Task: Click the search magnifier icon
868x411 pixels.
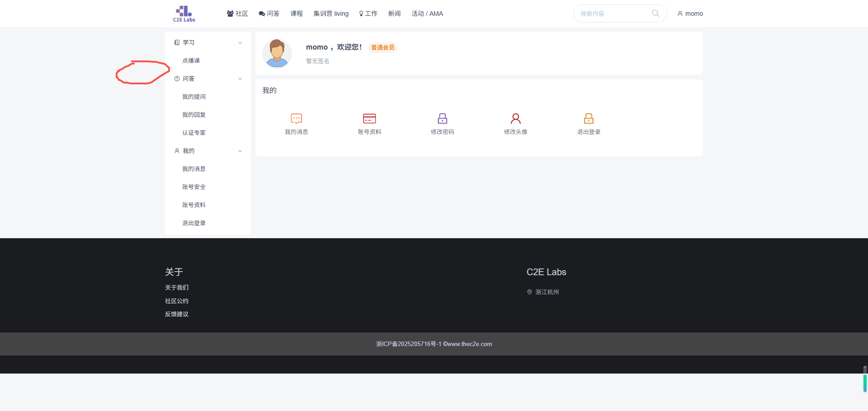Action: [655, 14]
